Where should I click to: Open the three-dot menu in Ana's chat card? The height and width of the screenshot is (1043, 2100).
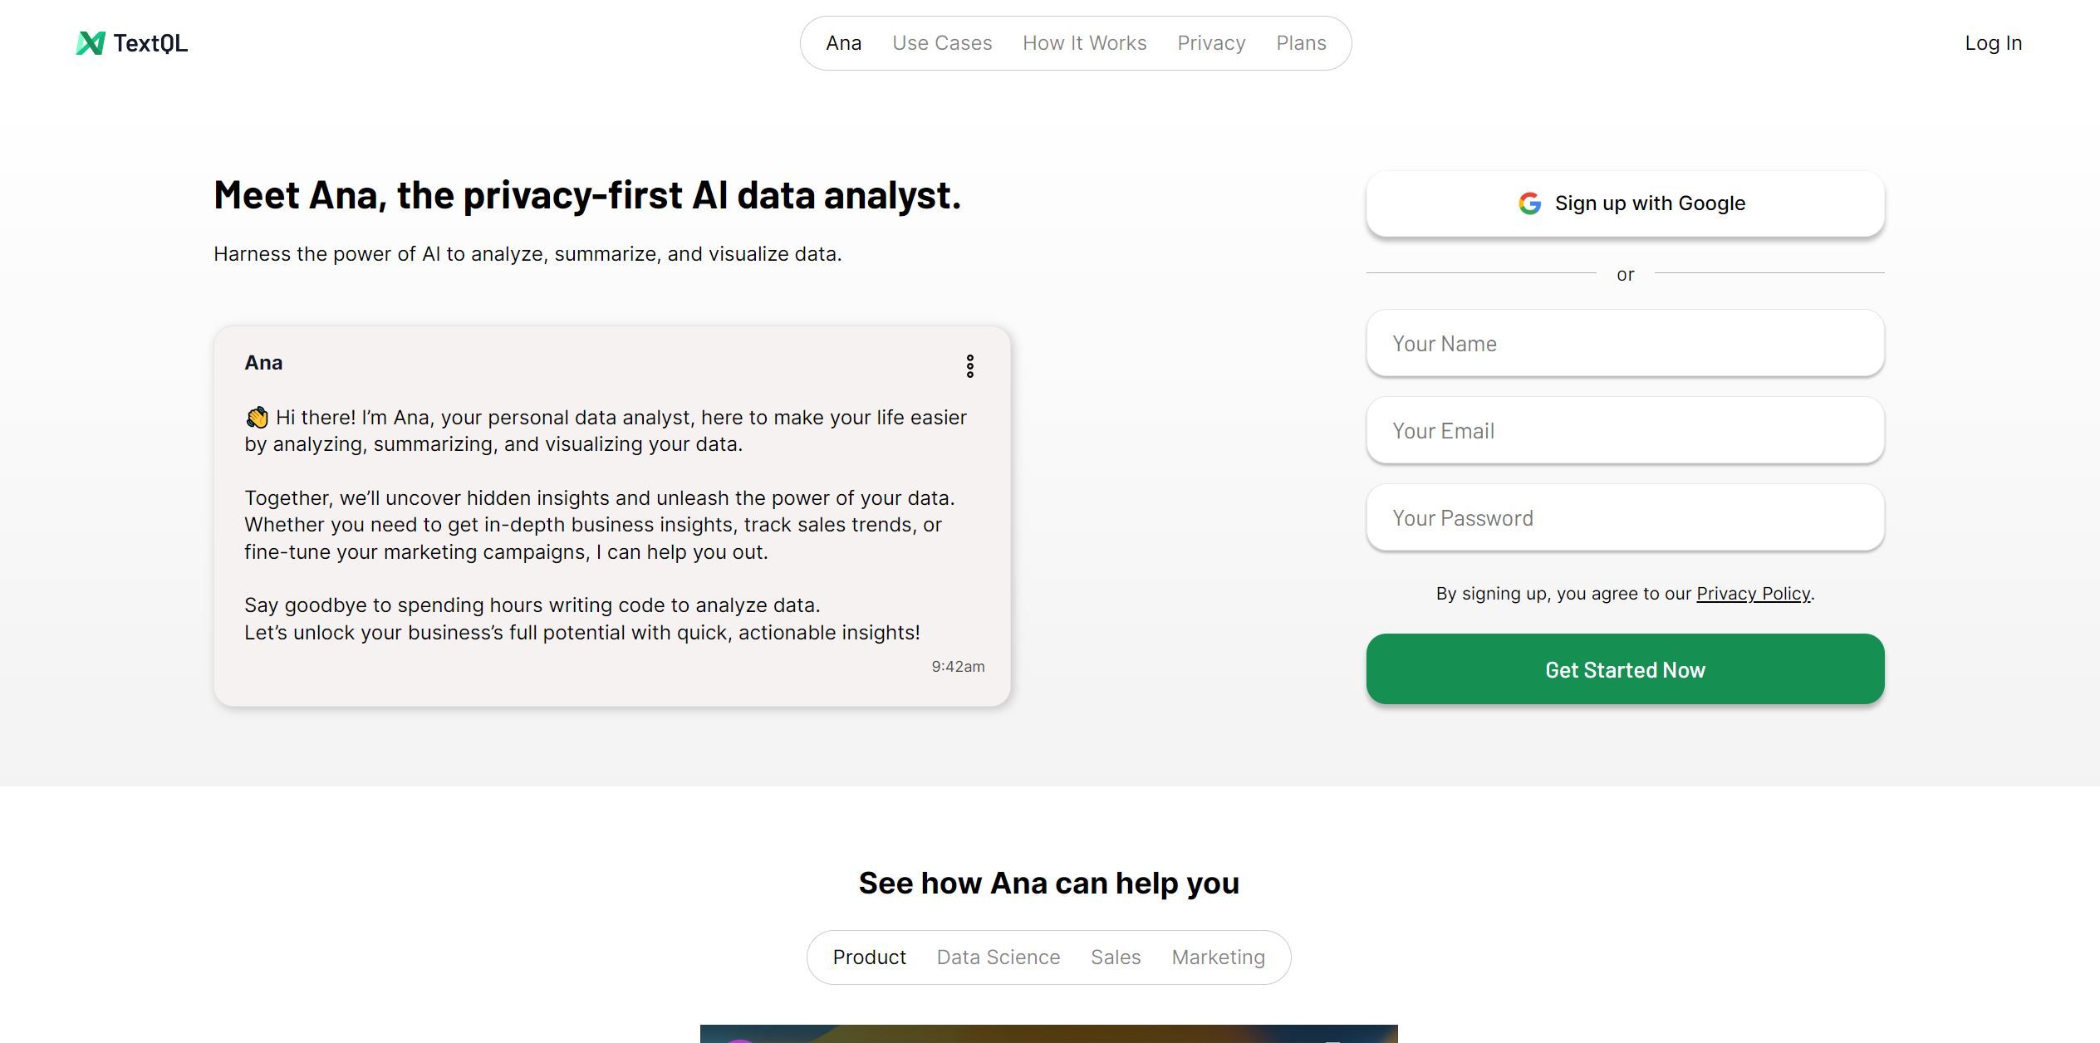(970, 366)
